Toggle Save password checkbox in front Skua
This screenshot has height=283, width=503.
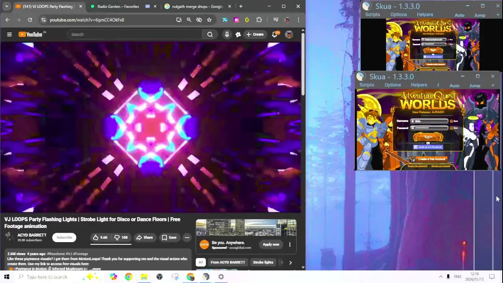pos(451,128)
